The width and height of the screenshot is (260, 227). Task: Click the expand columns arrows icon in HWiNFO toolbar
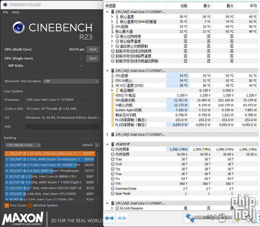(109, 218)
